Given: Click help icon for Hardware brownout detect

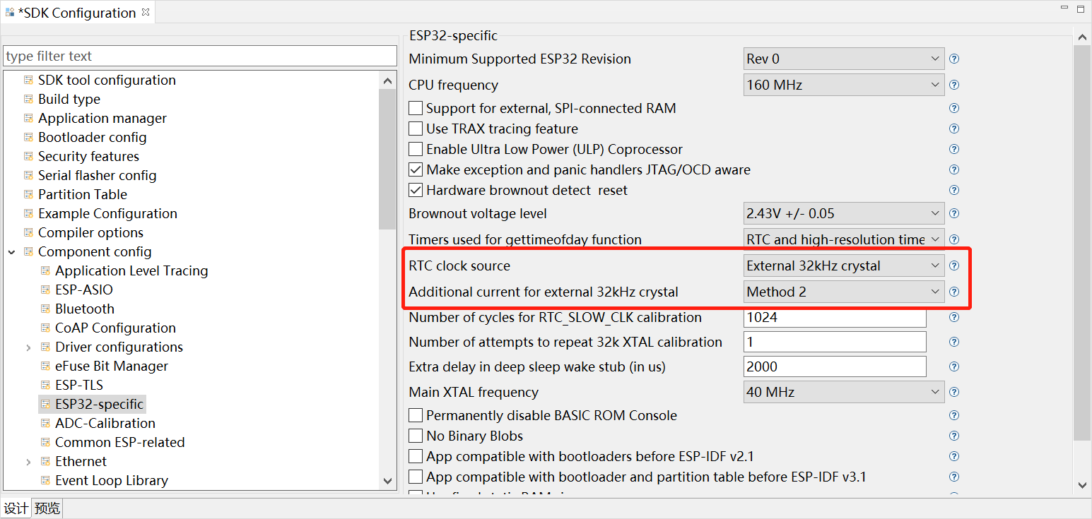Looking at the screenshot, I should (954, 190).
